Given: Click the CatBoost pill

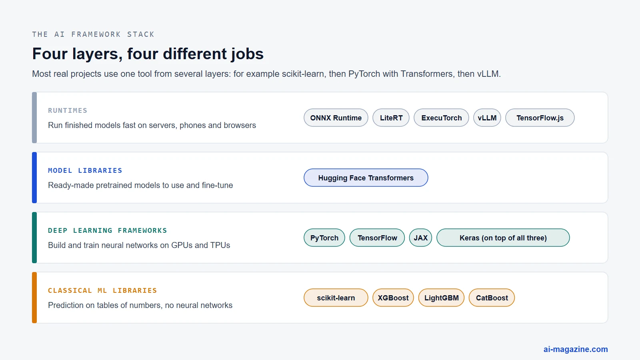Looking at the screenshot, I should (x=492, y=298).
